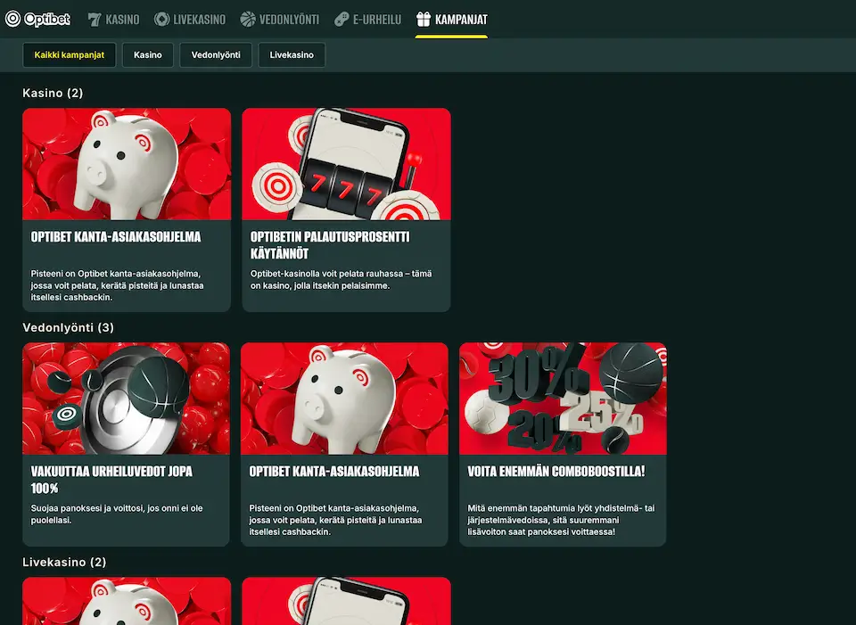856x625 pixels.
Task: Open Optibetin palautusprosentti käytännöt title
Action: tap(330, 245)
